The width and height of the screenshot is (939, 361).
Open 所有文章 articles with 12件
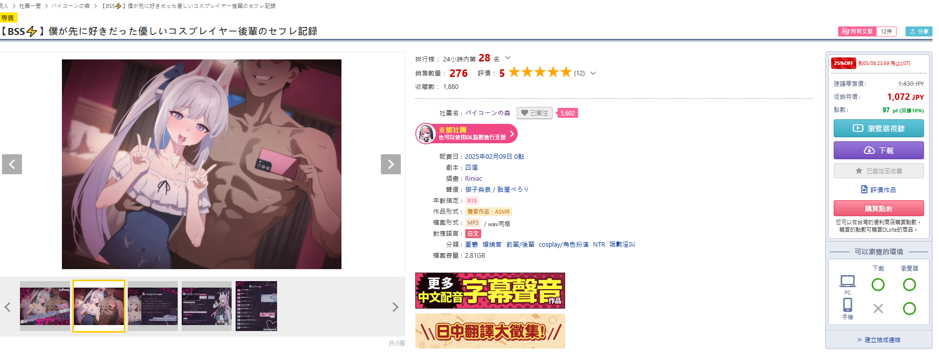click(x=867, y=31)
